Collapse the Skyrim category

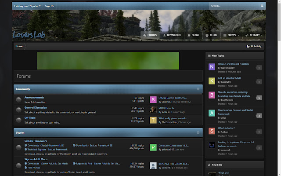(198, 132)
